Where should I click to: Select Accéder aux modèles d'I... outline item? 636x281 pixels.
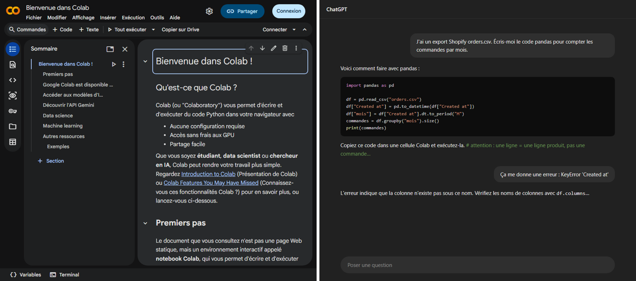[x=73, y=95]
